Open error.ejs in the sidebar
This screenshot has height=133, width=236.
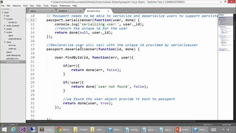(12, 45)
